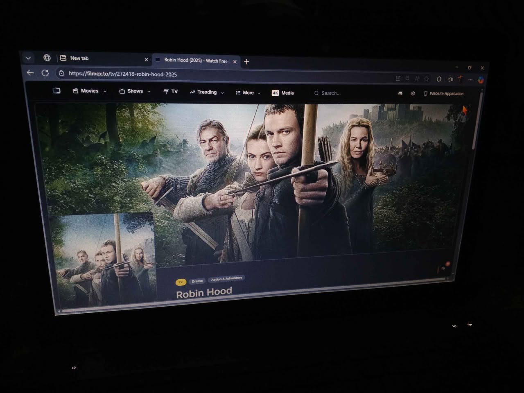Image resolution: width=524 pixels, height=393 pixels.
Task: Minimize the browser window
Action: (457, 66)
